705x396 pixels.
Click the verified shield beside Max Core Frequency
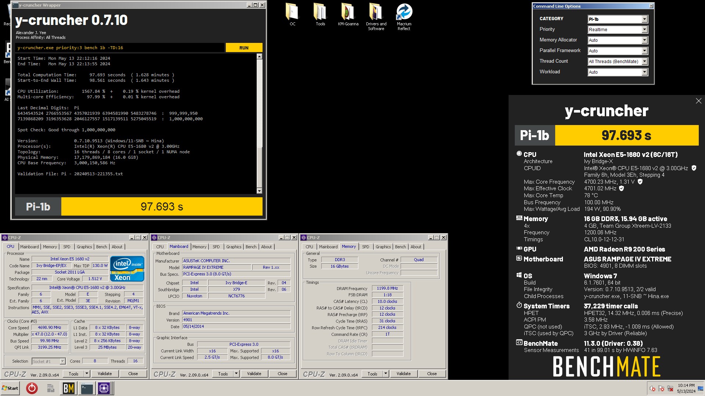pyautogui.click(x=640, y=181)
